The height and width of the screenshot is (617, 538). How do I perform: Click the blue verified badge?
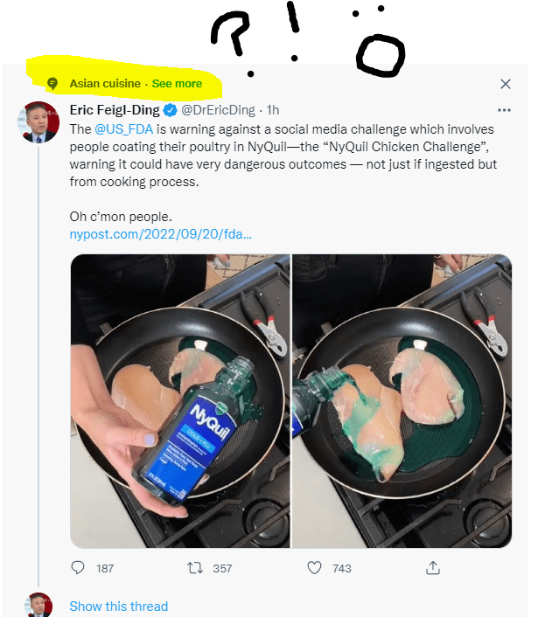point(171,110)
